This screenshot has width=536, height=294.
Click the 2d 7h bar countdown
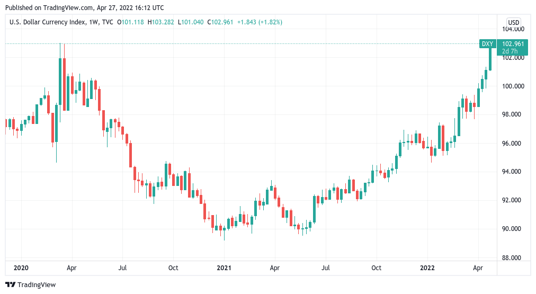(510, 51)
